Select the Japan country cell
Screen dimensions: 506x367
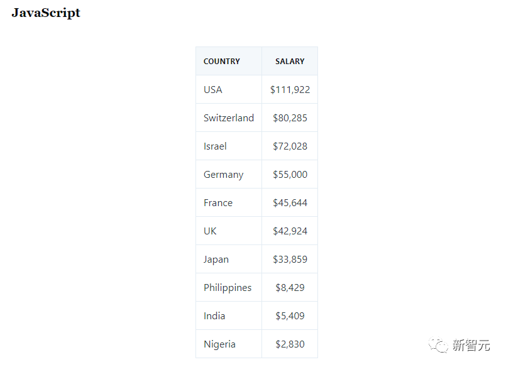click(x=216, y=260)
